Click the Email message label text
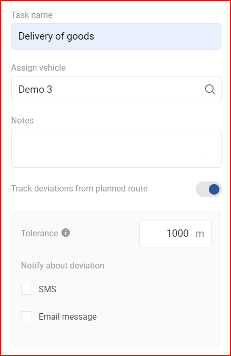 pos(68,317)
